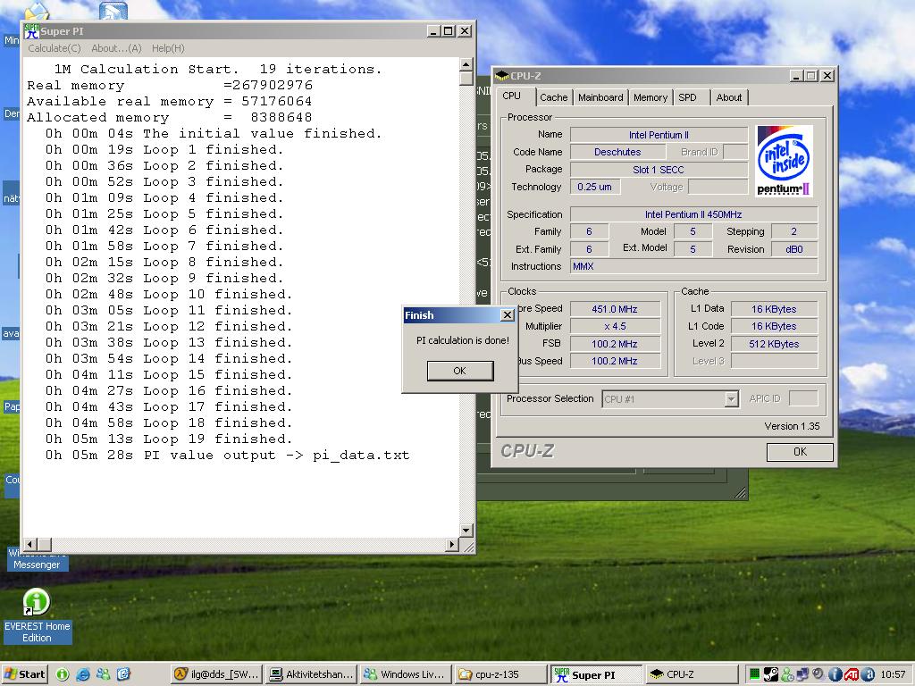This screenshot has width=915, height=686.
Task: Open Calculate(C) menu in Super PI
Action: pyautogui.click(x=55, y=48)
